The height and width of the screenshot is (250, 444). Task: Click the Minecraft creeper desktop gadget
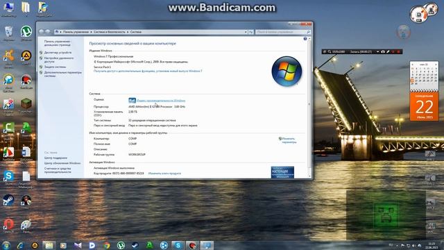(x=386, y=215)
